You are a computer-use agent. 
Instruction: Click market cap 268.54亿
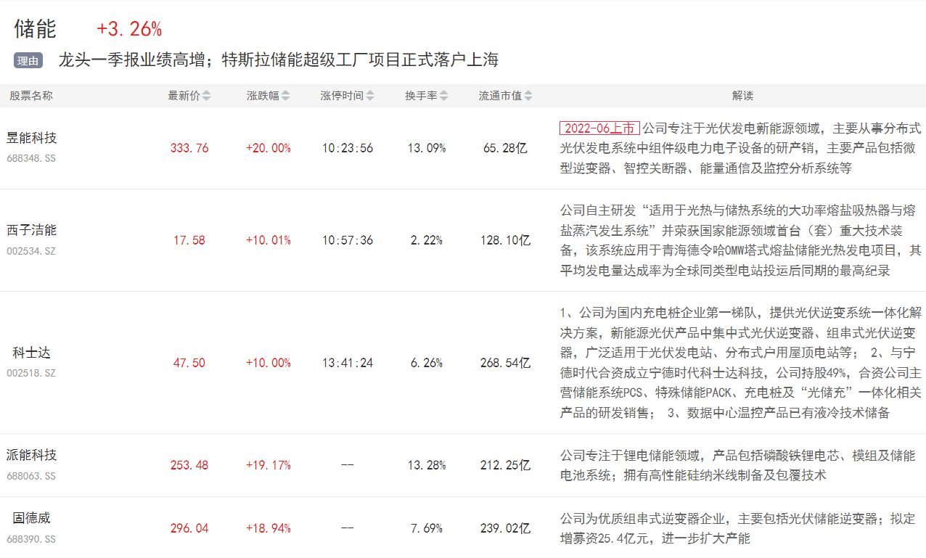pos(505,363)
